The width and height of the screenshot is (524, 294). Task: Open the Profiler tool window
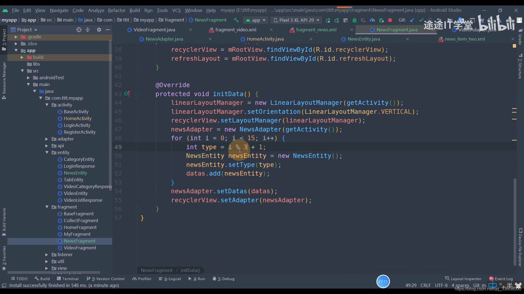point(142,279)
